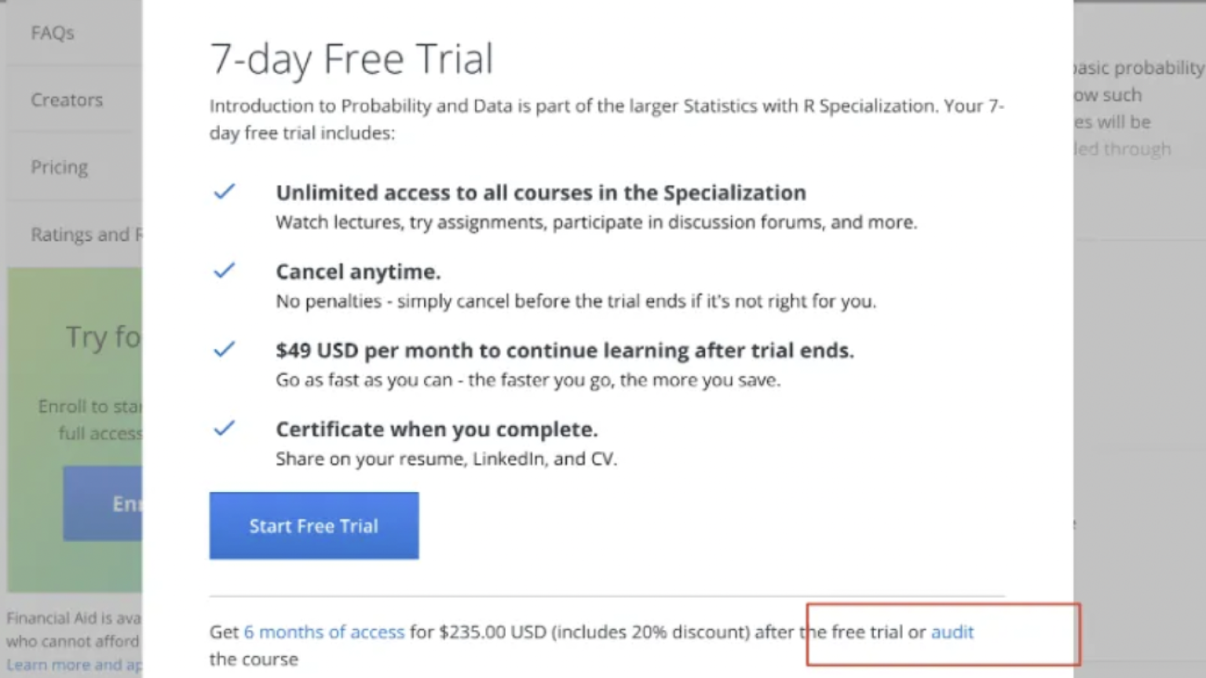Click the Try for free banner text
1206x678 pixels.
pyautogui.click(x=104, y=337)
